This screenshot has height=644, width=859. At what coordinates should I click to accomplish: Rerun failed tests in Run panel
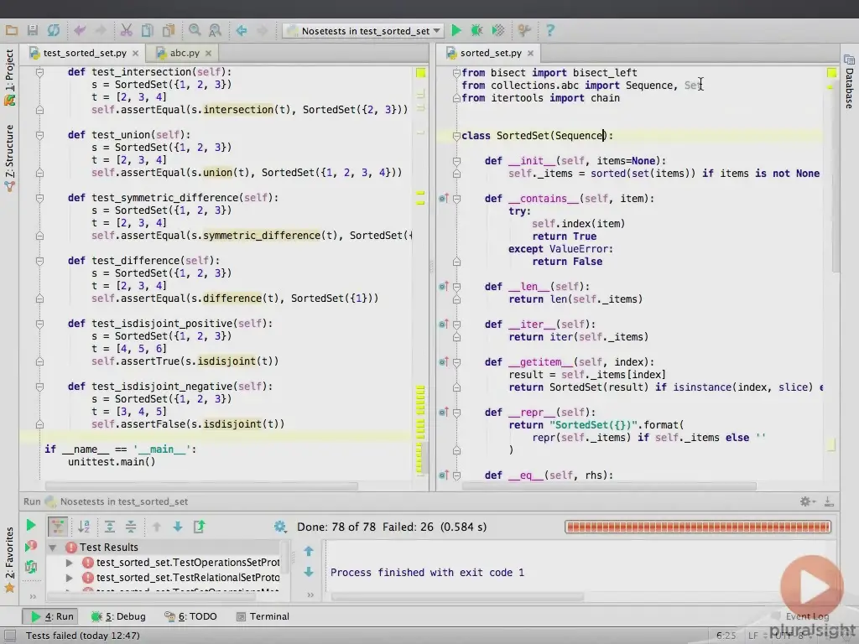coord(31,546)
